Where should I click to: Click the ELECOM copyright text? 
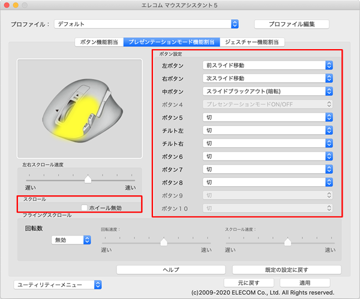point(263,292)
